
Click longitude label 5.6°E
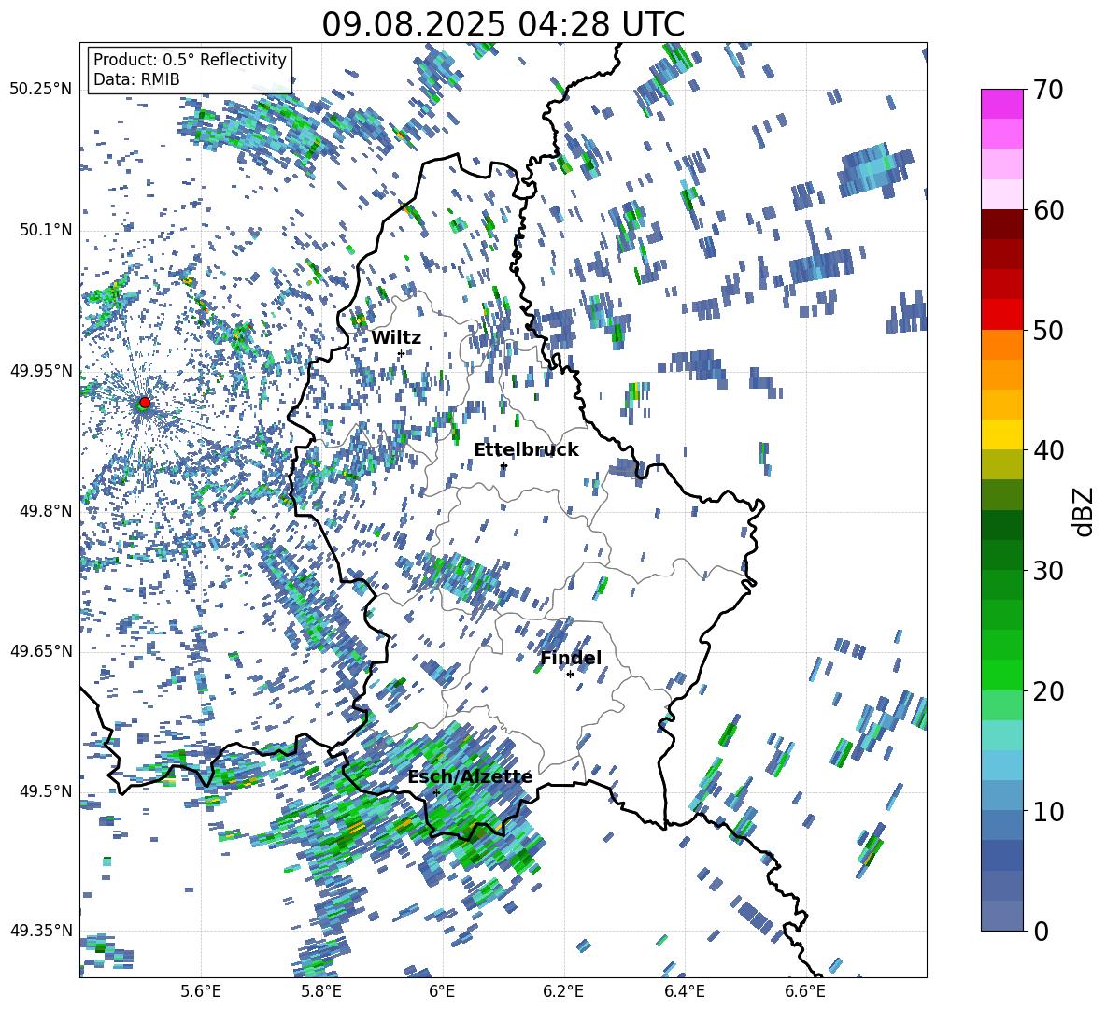[201, 991]
